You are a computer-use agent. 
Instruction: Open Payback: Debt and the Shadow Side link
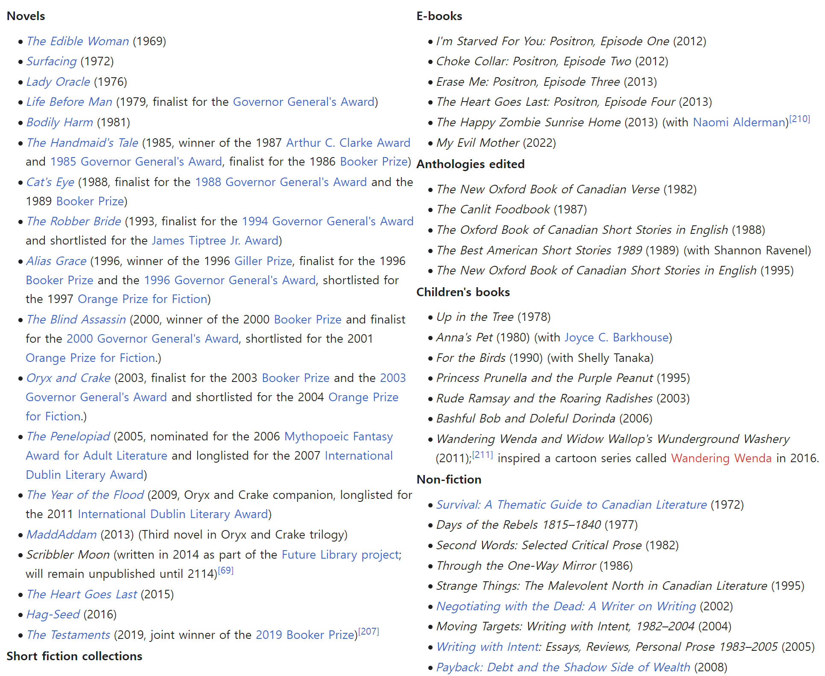tap(563, 667)
